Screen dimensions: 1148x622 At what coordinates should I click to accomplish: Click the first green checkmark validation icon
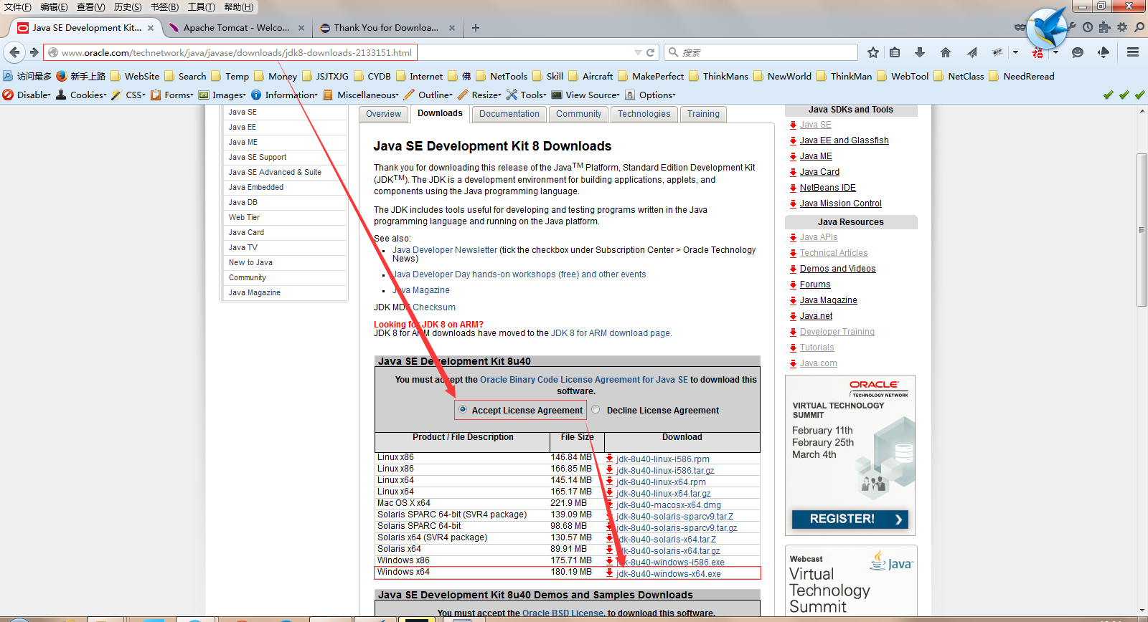point(1109,95)
